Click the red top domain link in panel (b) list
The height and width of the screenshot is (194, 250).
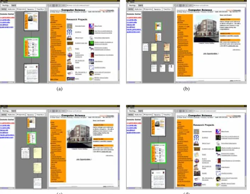(134, 17)
